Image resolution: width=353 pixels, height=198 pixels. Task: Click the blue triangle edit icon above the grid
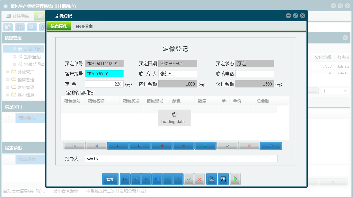tap(206, 146)
